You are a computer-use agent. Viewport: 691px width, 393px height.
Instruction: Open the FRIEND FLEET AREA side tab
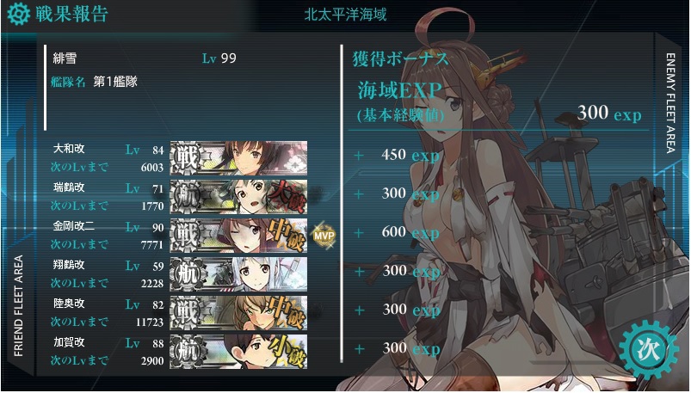18,306
